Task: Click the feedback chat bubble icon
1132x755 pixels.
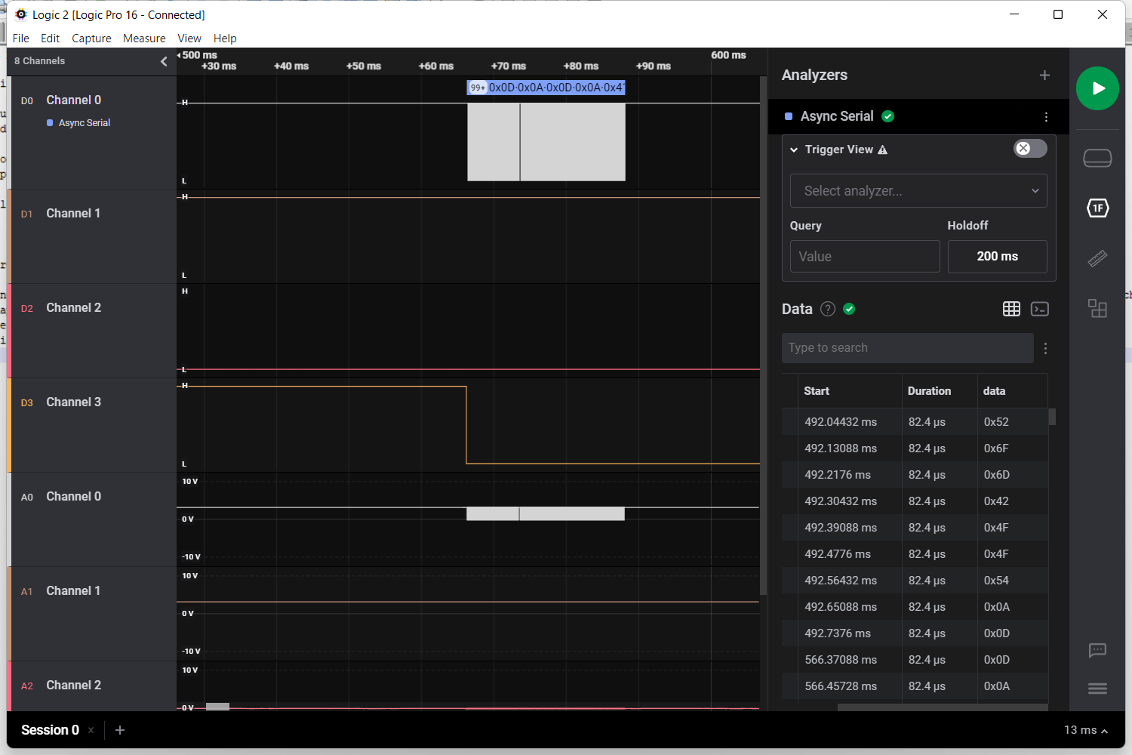Action: (x=1097, y=650)
